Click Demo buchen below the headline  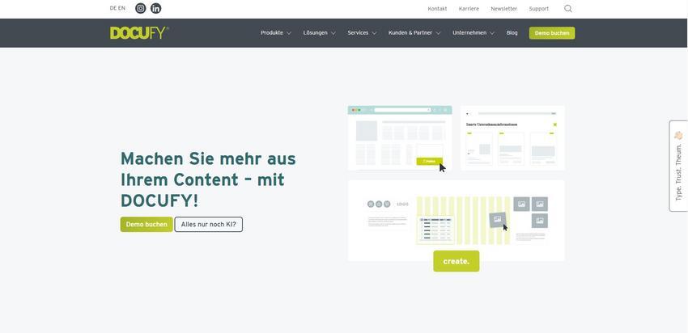(x=147, y=225)
